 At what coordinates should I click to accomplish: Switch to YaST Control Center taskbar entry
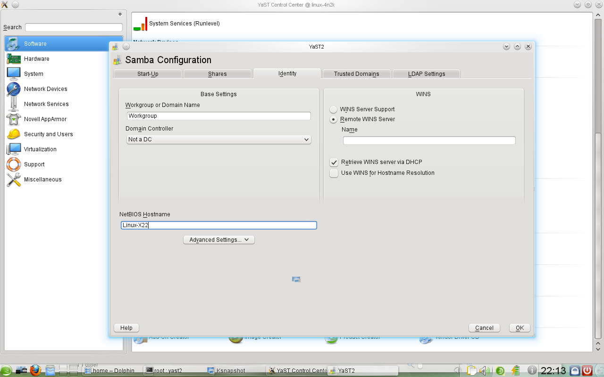pyautogui.click(x=296, y=371)
